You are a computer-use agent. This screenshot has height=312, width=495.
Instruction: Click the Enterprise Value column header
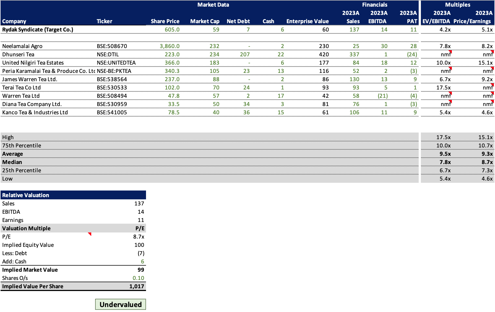[308, 21]
